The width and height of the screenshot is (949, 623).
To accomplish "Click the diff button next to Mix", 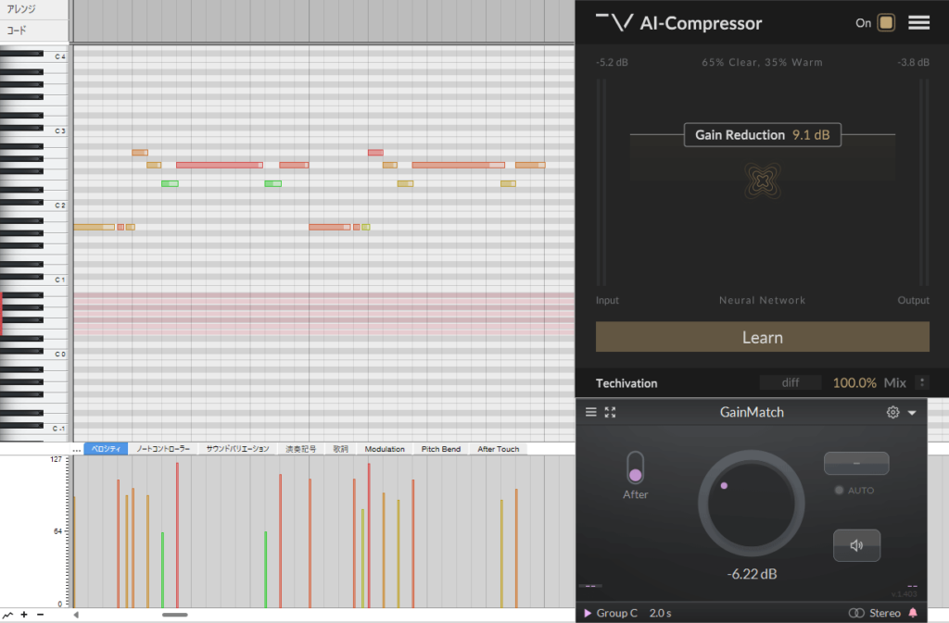I will click(792, 382).
